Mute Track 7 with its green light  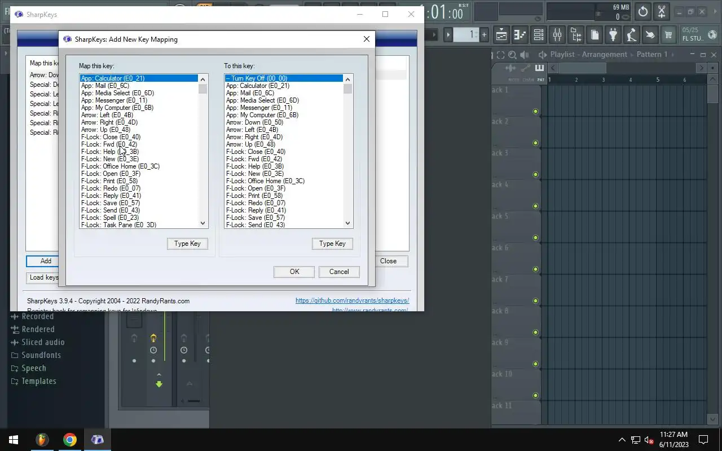[535, 300]
